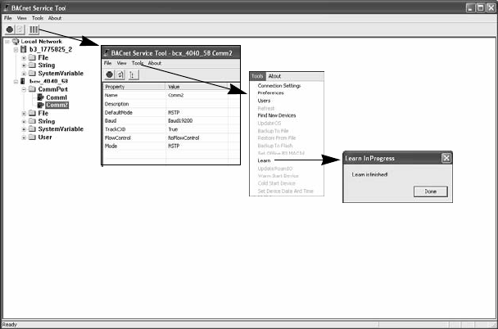Click the refresh icon in Comm2 window toolbar
The image size is (498, 329).
click(x=120, y=74)
